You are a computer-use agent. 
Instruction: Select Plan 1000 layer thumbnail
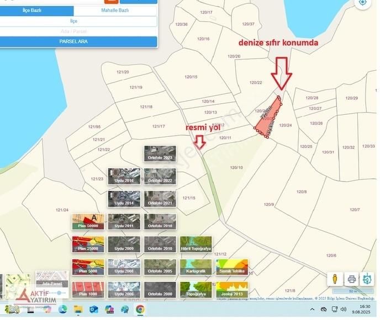tap(88, 290)
